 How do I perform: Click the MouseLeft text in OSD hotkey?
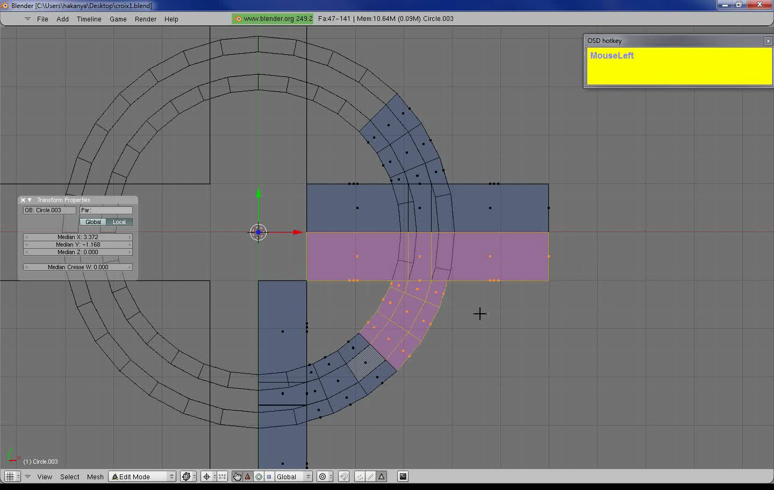612,55
